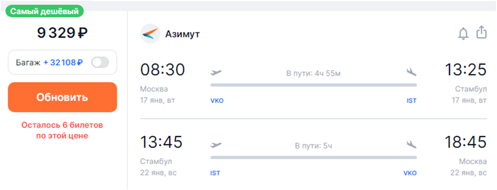
Task: Click the outbound takeoff plane icon
Action: [216, 72]
